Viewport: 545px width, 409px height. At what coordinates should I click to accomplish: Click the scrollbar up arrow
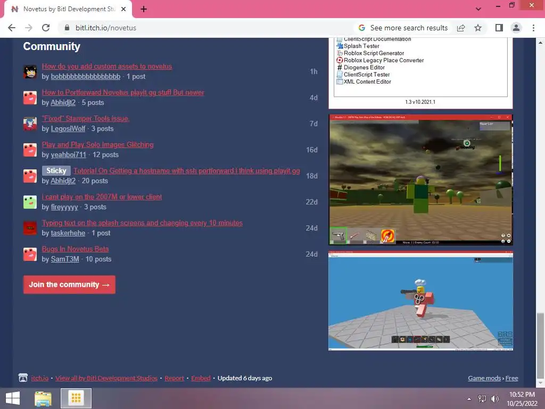[x=540, y=43]
